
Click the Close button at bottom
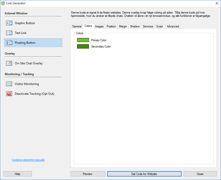pyautogui.click(x=200, y=174)
